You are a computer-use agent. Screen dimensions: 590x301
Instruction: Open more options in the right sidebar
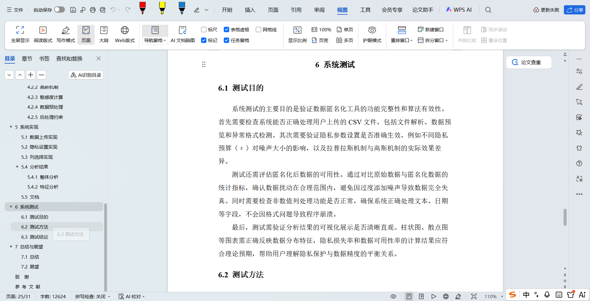579,194
